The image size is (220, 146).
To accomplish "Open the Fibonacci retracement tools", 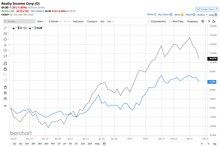I will pyautogui.click(x=5, y=34).
